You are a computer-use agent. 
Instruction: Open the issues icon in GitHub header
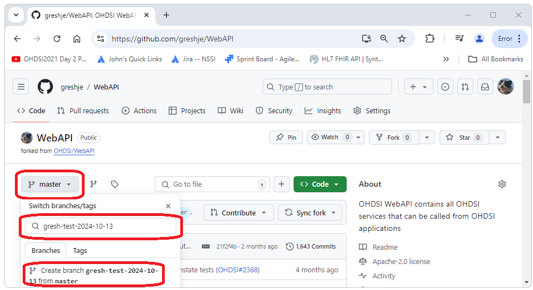pyautogui.click(x=445, y=87)
